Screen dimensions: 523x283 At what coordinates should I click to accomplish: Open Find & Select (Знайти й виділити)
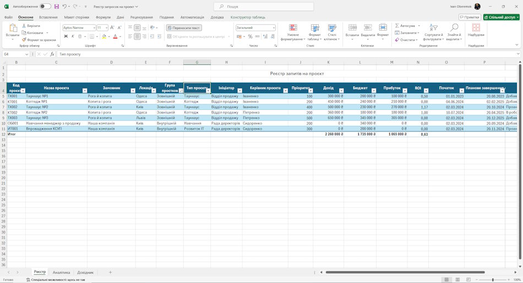[454, 32]
